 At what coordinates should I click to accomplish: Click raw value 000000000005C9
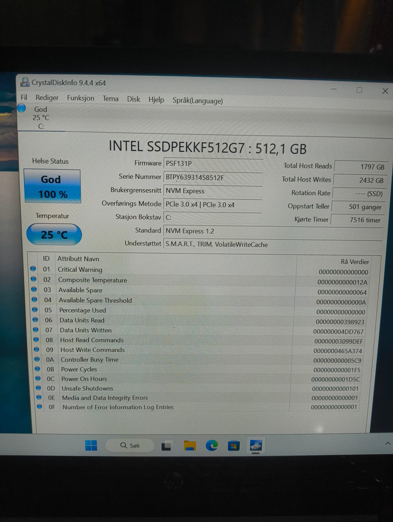pos(337,361)
